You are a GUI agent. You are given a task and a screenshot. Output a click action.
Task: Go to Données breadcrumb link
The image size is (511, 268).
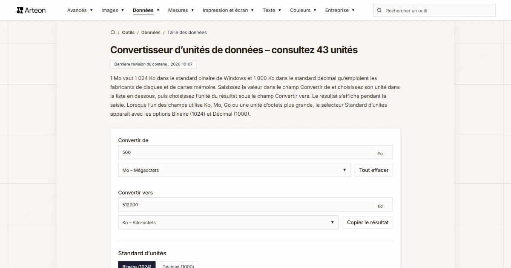[x=151, y=32]
